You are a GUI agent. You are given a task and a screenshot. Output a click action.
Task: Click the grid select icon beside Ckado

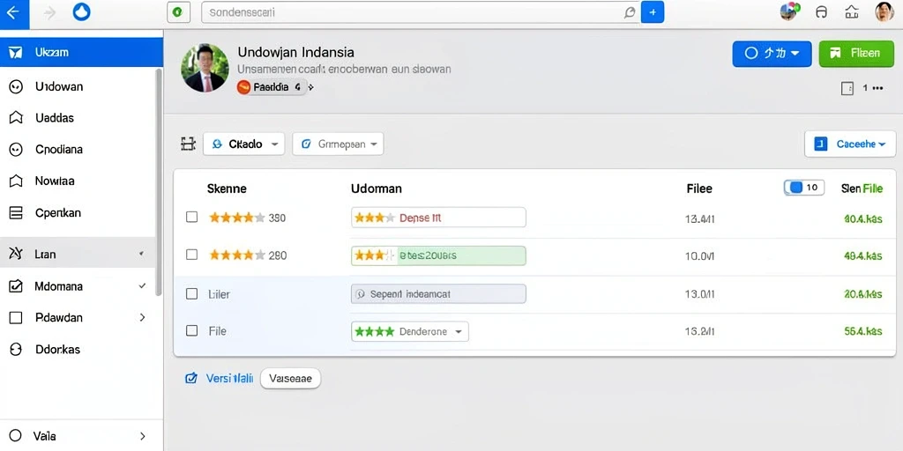tap(189, 144)
